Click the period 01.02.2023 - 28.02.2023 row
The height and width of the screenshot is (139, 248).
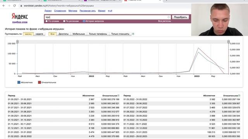pyautogui.click(x=182, y=136)
